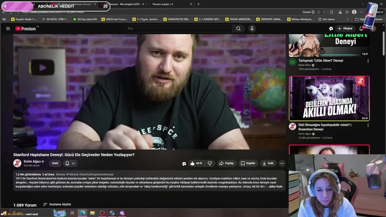Open the YouTube hamburger guide menu
Viewport: 386px width, 217px height.
[8, 29]
